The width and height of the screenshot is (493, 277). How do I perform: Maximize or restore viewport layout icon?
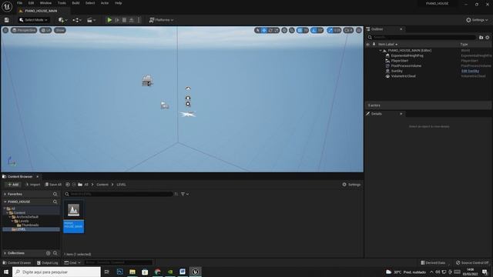pyautogui.click(x=359, y=30)
